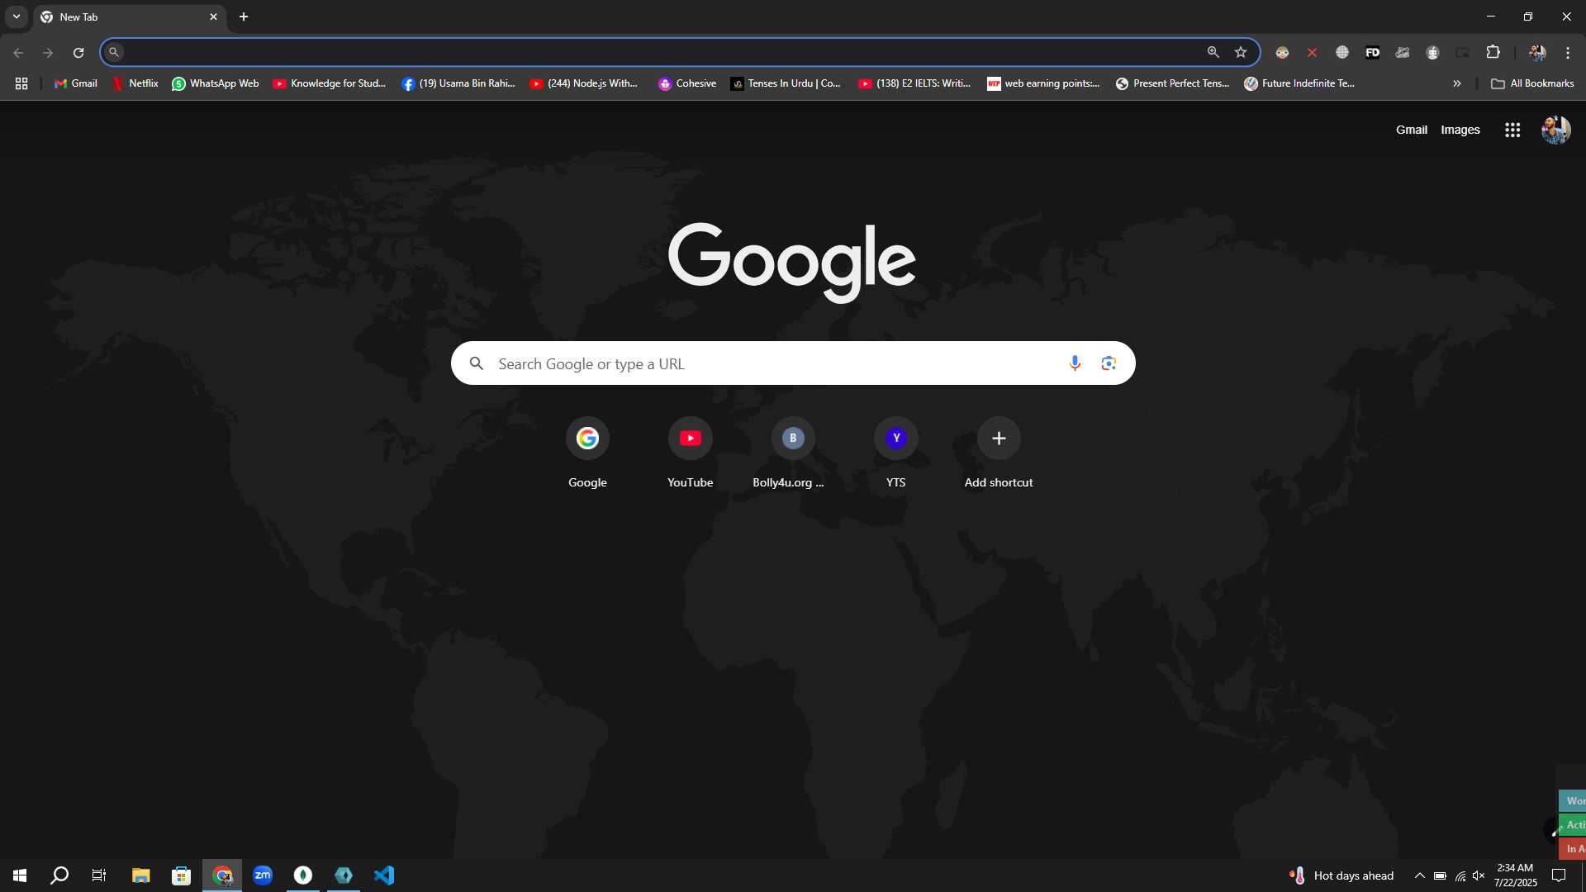Image resolution: width=1586 pixels, height=892 pixels.
Task: Open the Bolly4u.org shortcut tile
Action: [792, 453]
